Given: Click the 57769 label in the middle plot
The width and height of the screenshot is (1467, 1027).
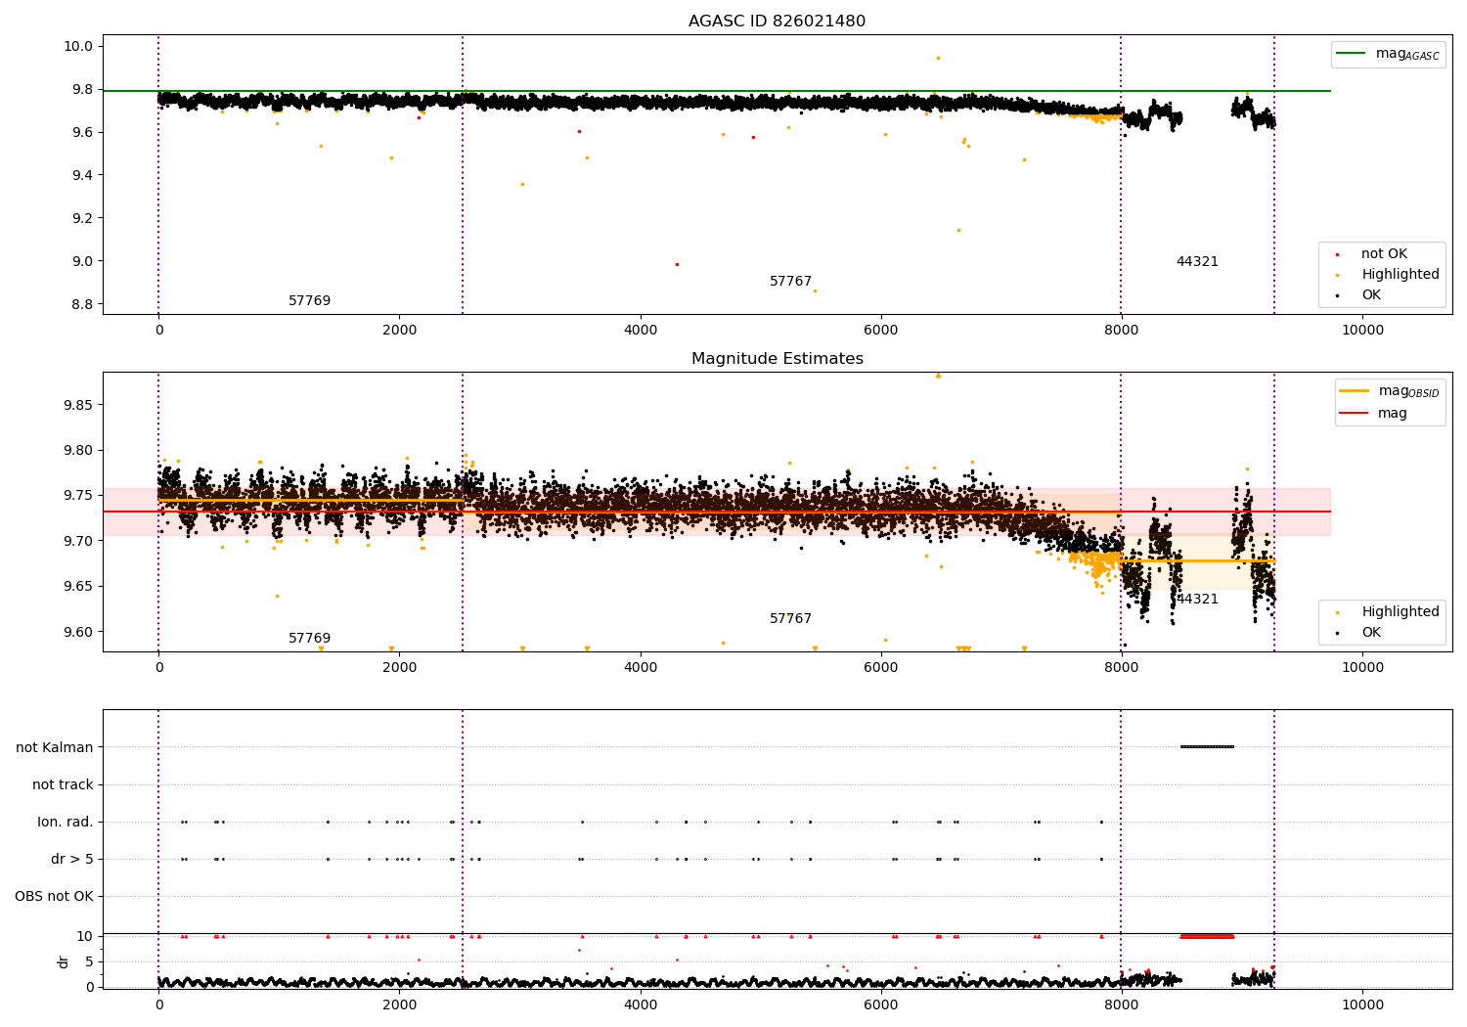Looking at the screenshot, I should coord(309,639).
